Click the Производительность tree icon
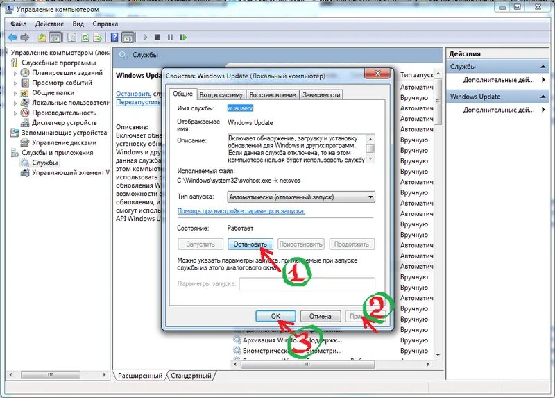Image resolution: width=555 pixels, height=398 pixels. tap(25, 113)
